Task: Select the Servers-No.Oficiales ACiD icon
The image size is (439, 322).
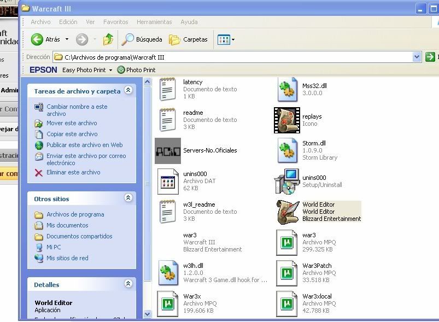Action: coord(168,151)
